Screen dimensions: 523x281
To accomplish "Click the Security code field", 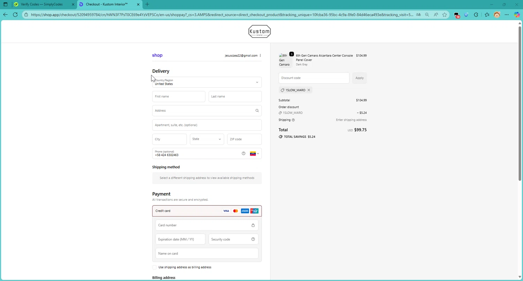I will tap(233, 240).
